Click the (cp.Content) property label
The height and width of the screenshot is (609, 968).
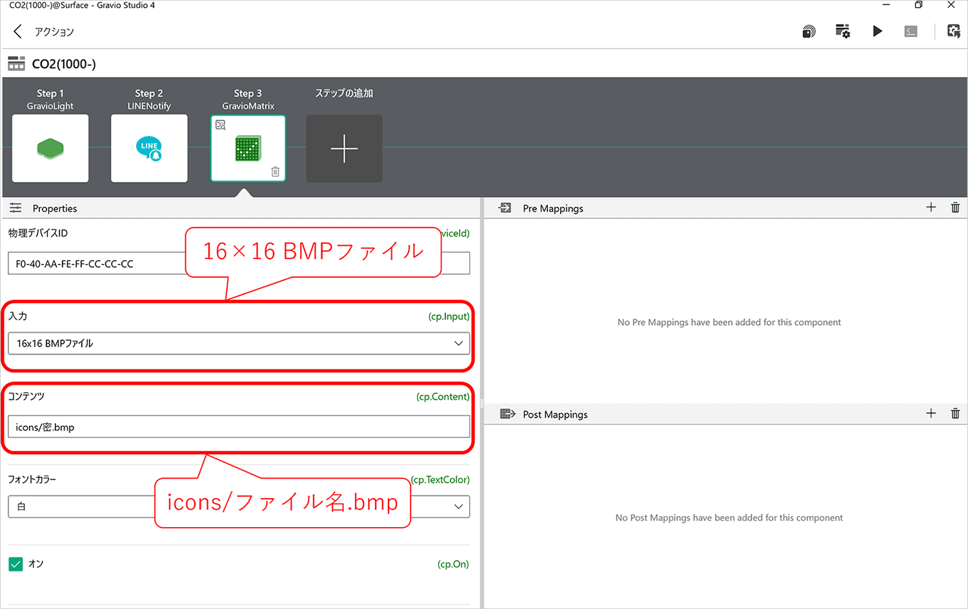(443, 396)
